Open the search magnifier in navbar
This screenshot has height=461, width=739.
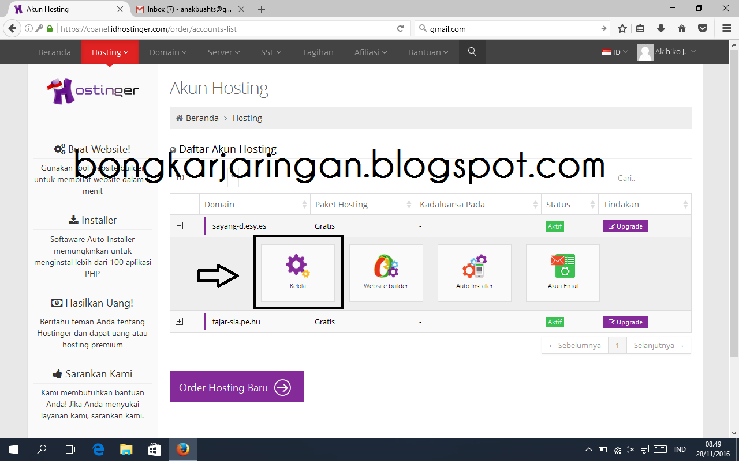point(472,52)
